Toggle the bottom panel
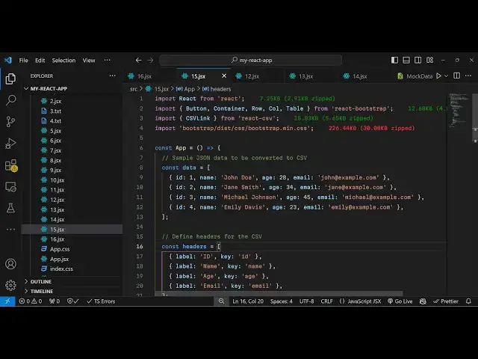478x359 pixels. click(x=406, y=60)
